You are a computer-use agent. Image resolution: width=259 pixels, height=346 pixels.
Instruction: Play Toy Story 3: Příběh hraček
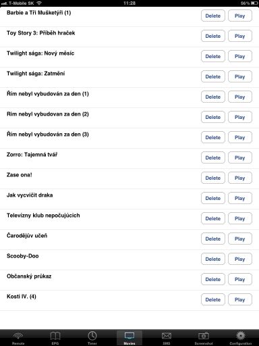[x=240, y=36]
